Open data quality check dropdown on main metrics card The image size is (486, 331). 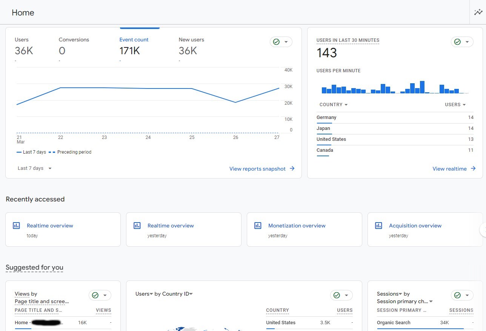click(281, 42)
